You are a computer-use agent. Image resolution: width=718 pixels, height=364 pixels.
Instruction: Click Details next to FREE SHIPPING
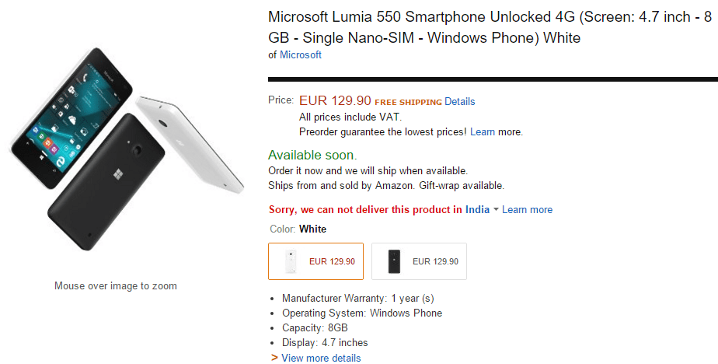pyautogui.click(x=459, y=101)
